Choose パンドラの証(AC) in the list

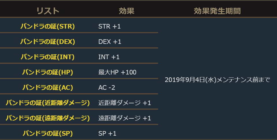click(x=48, y=87)
